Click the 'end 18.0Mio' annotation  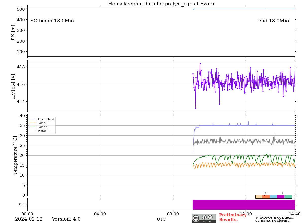click(274, 21)
